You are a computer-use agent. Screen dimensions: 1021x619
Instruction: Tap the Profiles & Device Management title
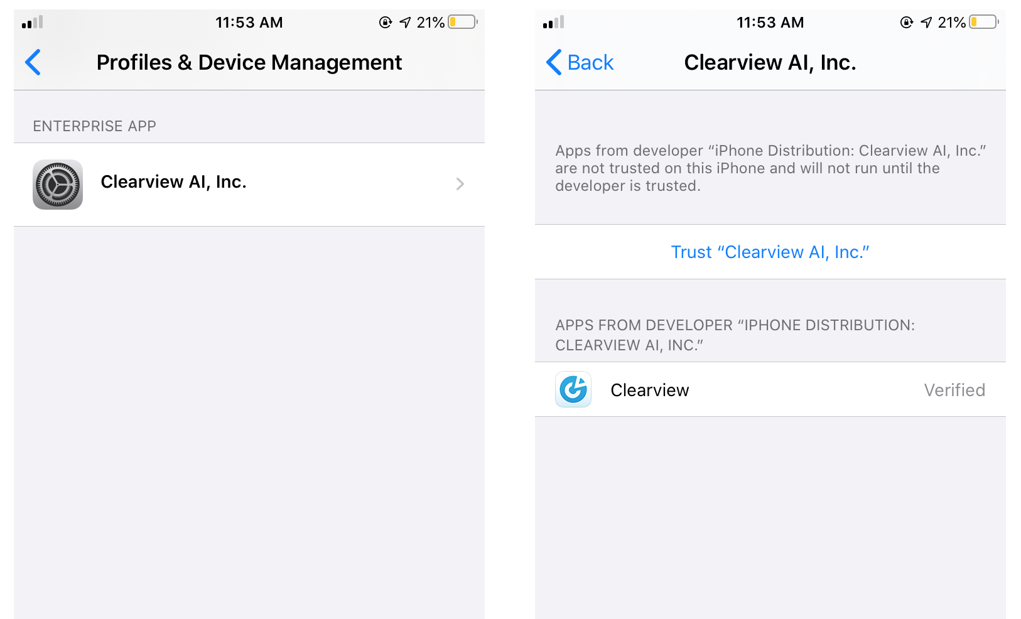coord(249,62)
